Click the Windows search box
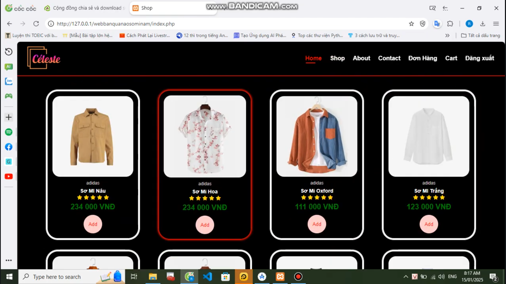This screenshot has height=284, width=506. pyautogui.click(x=71, y=277)
